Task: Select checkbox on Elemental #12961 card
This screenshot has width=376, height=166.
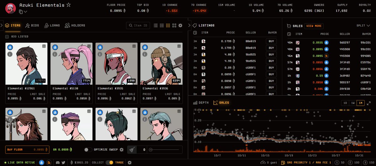Action: (44, 46)
